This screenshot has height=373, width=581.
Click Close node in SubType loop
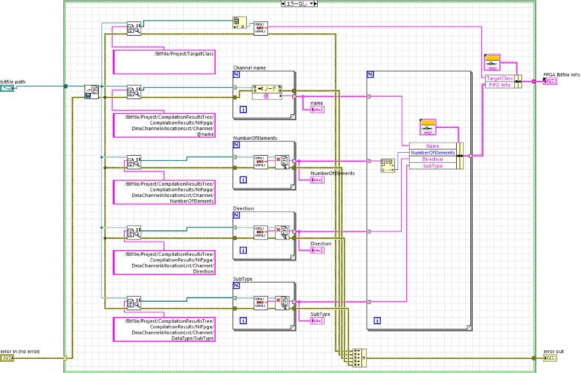click(282, 303)
